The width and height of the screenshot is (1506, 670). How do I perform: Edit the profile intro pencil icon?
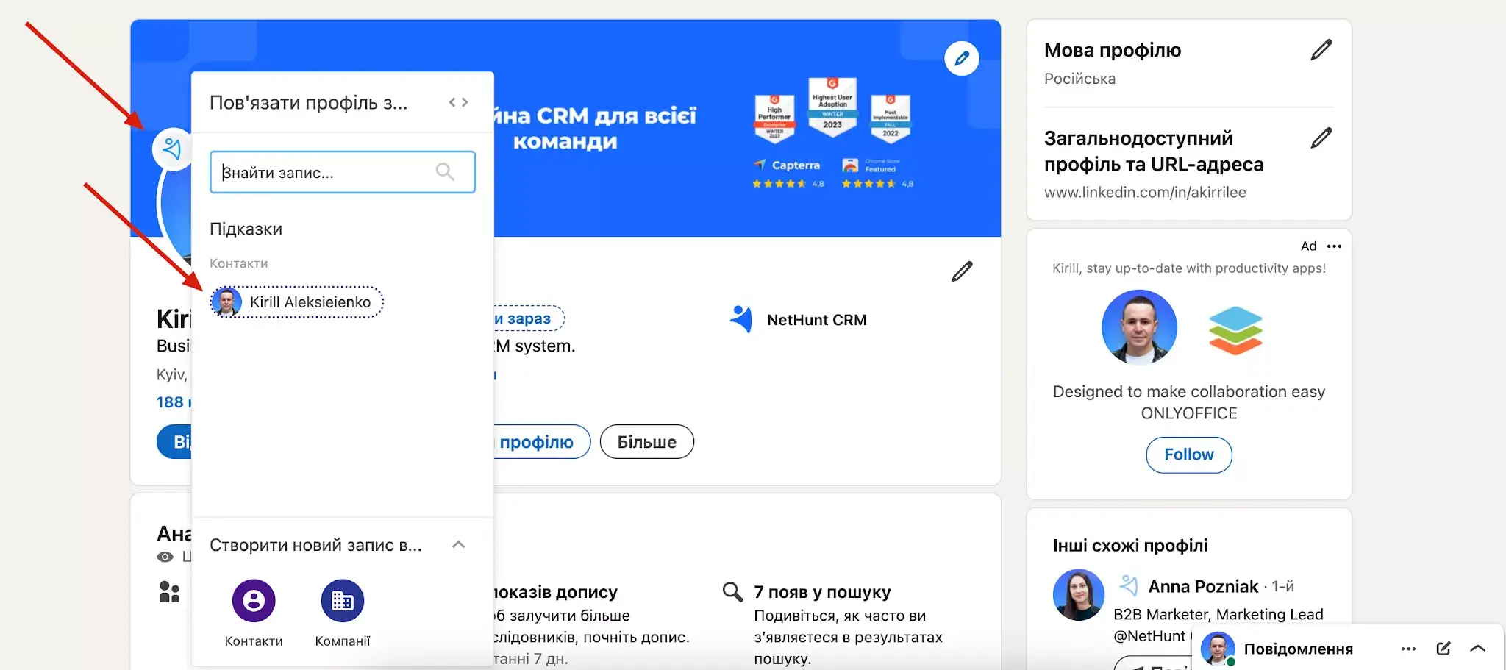(962, 271)
